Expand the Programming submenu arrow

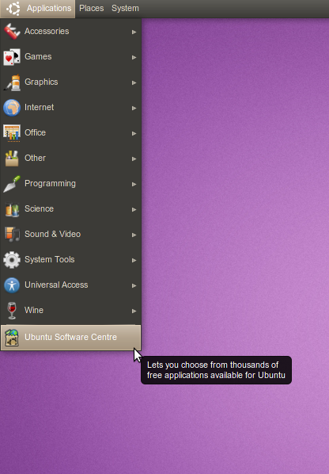tap(134, 184)
